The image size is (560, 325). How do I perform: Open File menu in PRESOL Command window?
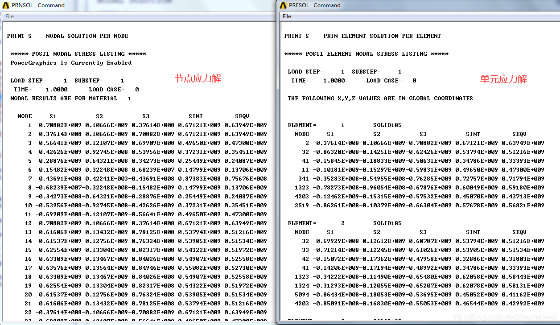point(287,16)
